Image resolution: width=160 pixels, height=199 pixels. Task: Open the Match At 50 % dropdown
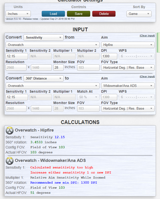tap(88, 97)
